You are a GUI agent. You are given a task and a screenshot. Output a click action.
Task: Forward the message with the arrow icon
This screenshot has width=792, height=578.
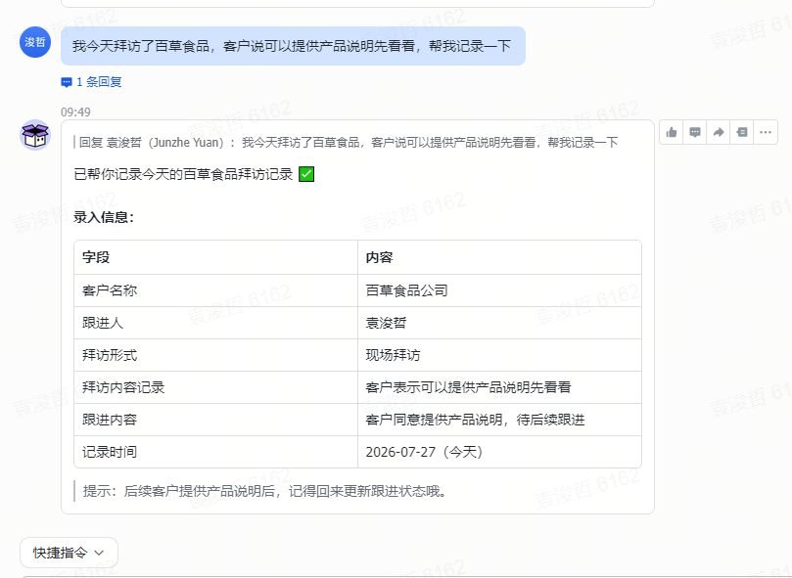(719, 132)
